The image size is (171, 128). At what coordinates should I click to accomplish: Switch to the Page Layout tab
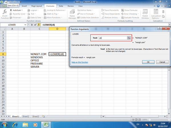36,6
